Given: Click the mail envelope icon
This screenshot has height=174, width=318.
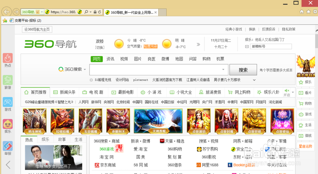Looking at the screenshot, I should click(247, 47).
